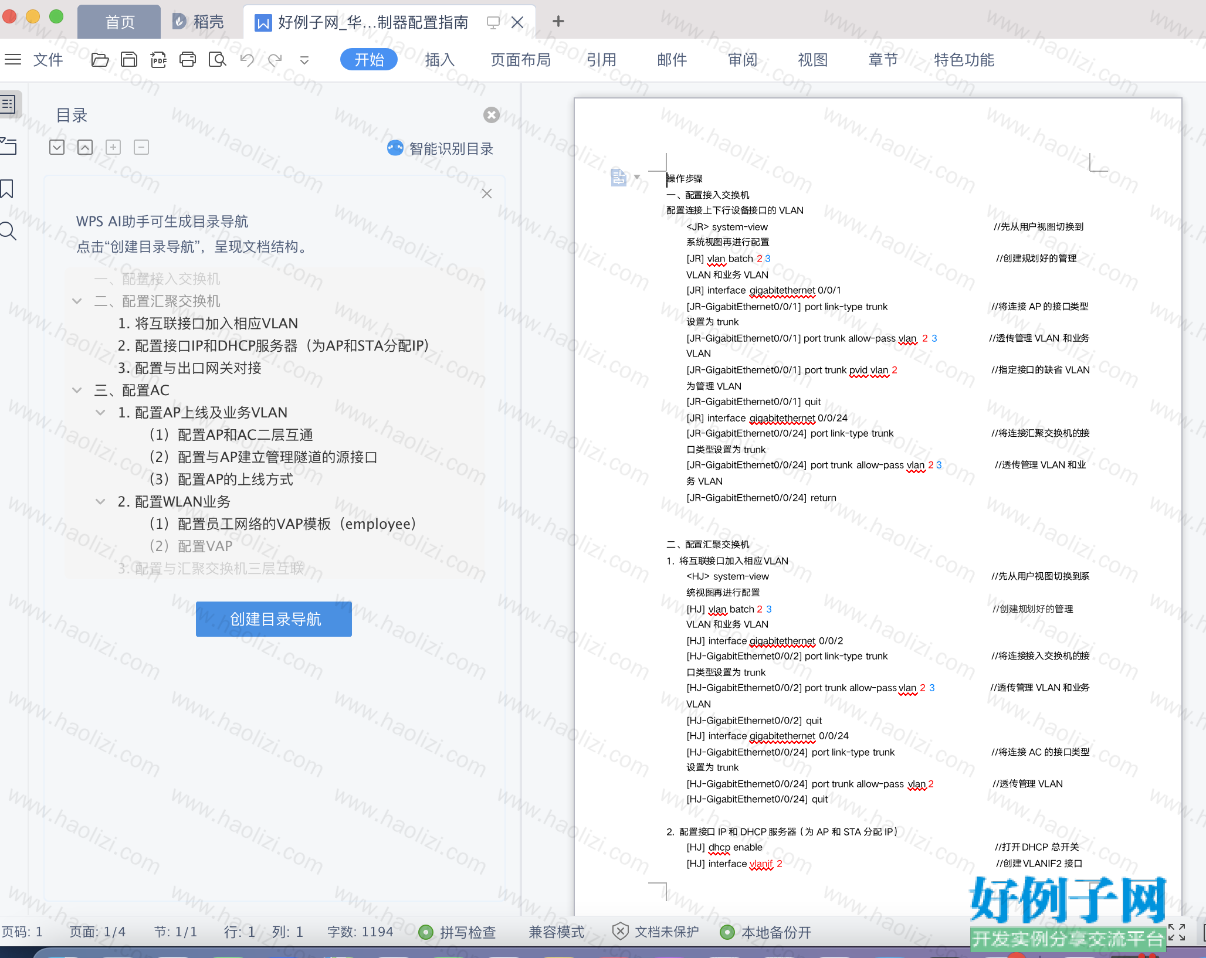1206x958 pixels.
Task: Click 文档未保护 status item
Action: (656, 932)
